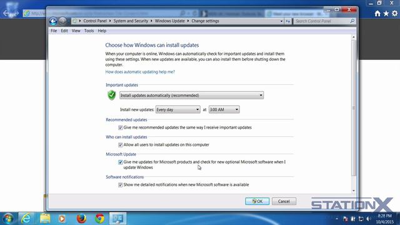Screen dimensions: 400x225
Task: Expand breadcrumb arrow after Control Panel
Action: (110, 21)
